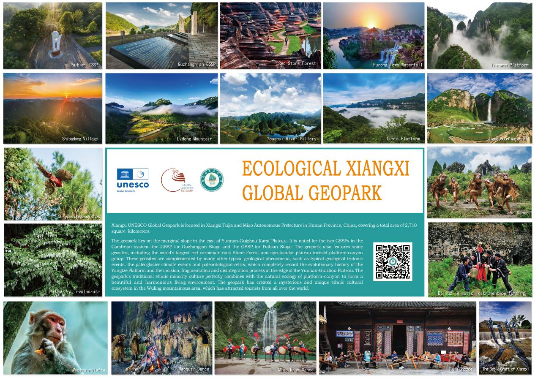535x378 pixels.
Task: Open the Tianwen Platform photo
Action: click(x=479, y=35)
